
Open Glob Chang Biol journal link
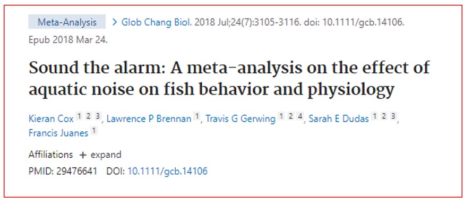coord(157,22)
